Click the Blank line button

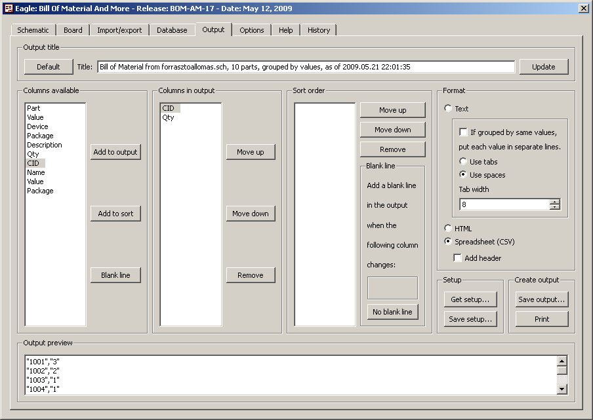pyautogui.click(x=115, y=275)
